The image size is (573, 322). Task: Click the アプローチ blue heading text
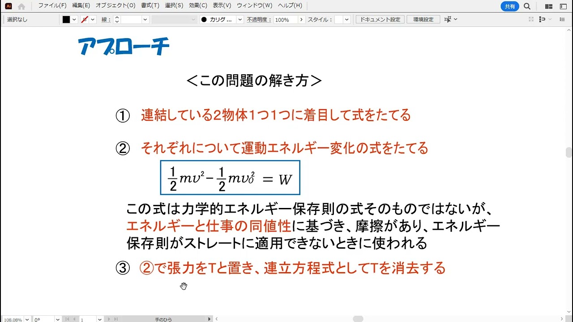[x=124, y=47]
